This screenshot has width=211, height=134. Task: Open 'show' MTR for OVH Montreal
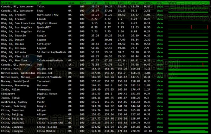tap(160, 65)
